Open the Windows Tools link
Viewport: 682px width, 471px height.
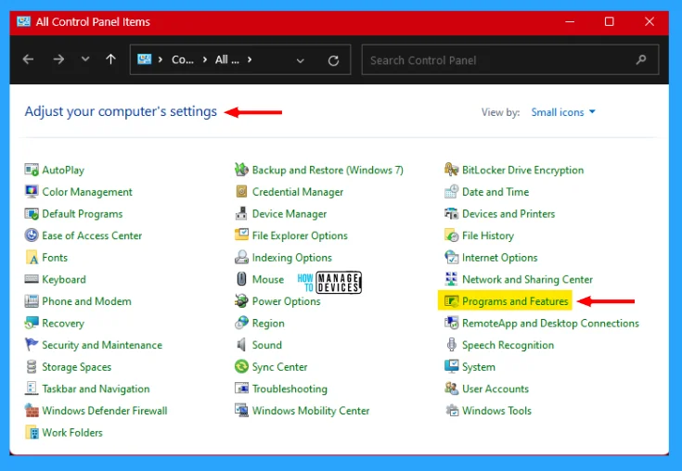click(496, 410)
